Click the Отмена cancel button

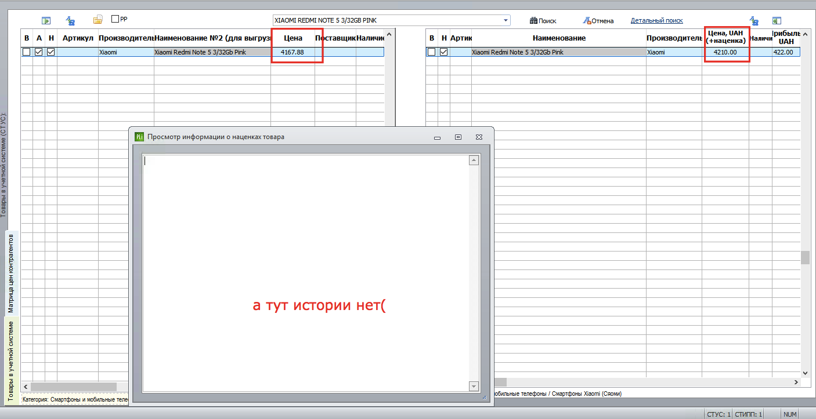click(x=598, y=21)
